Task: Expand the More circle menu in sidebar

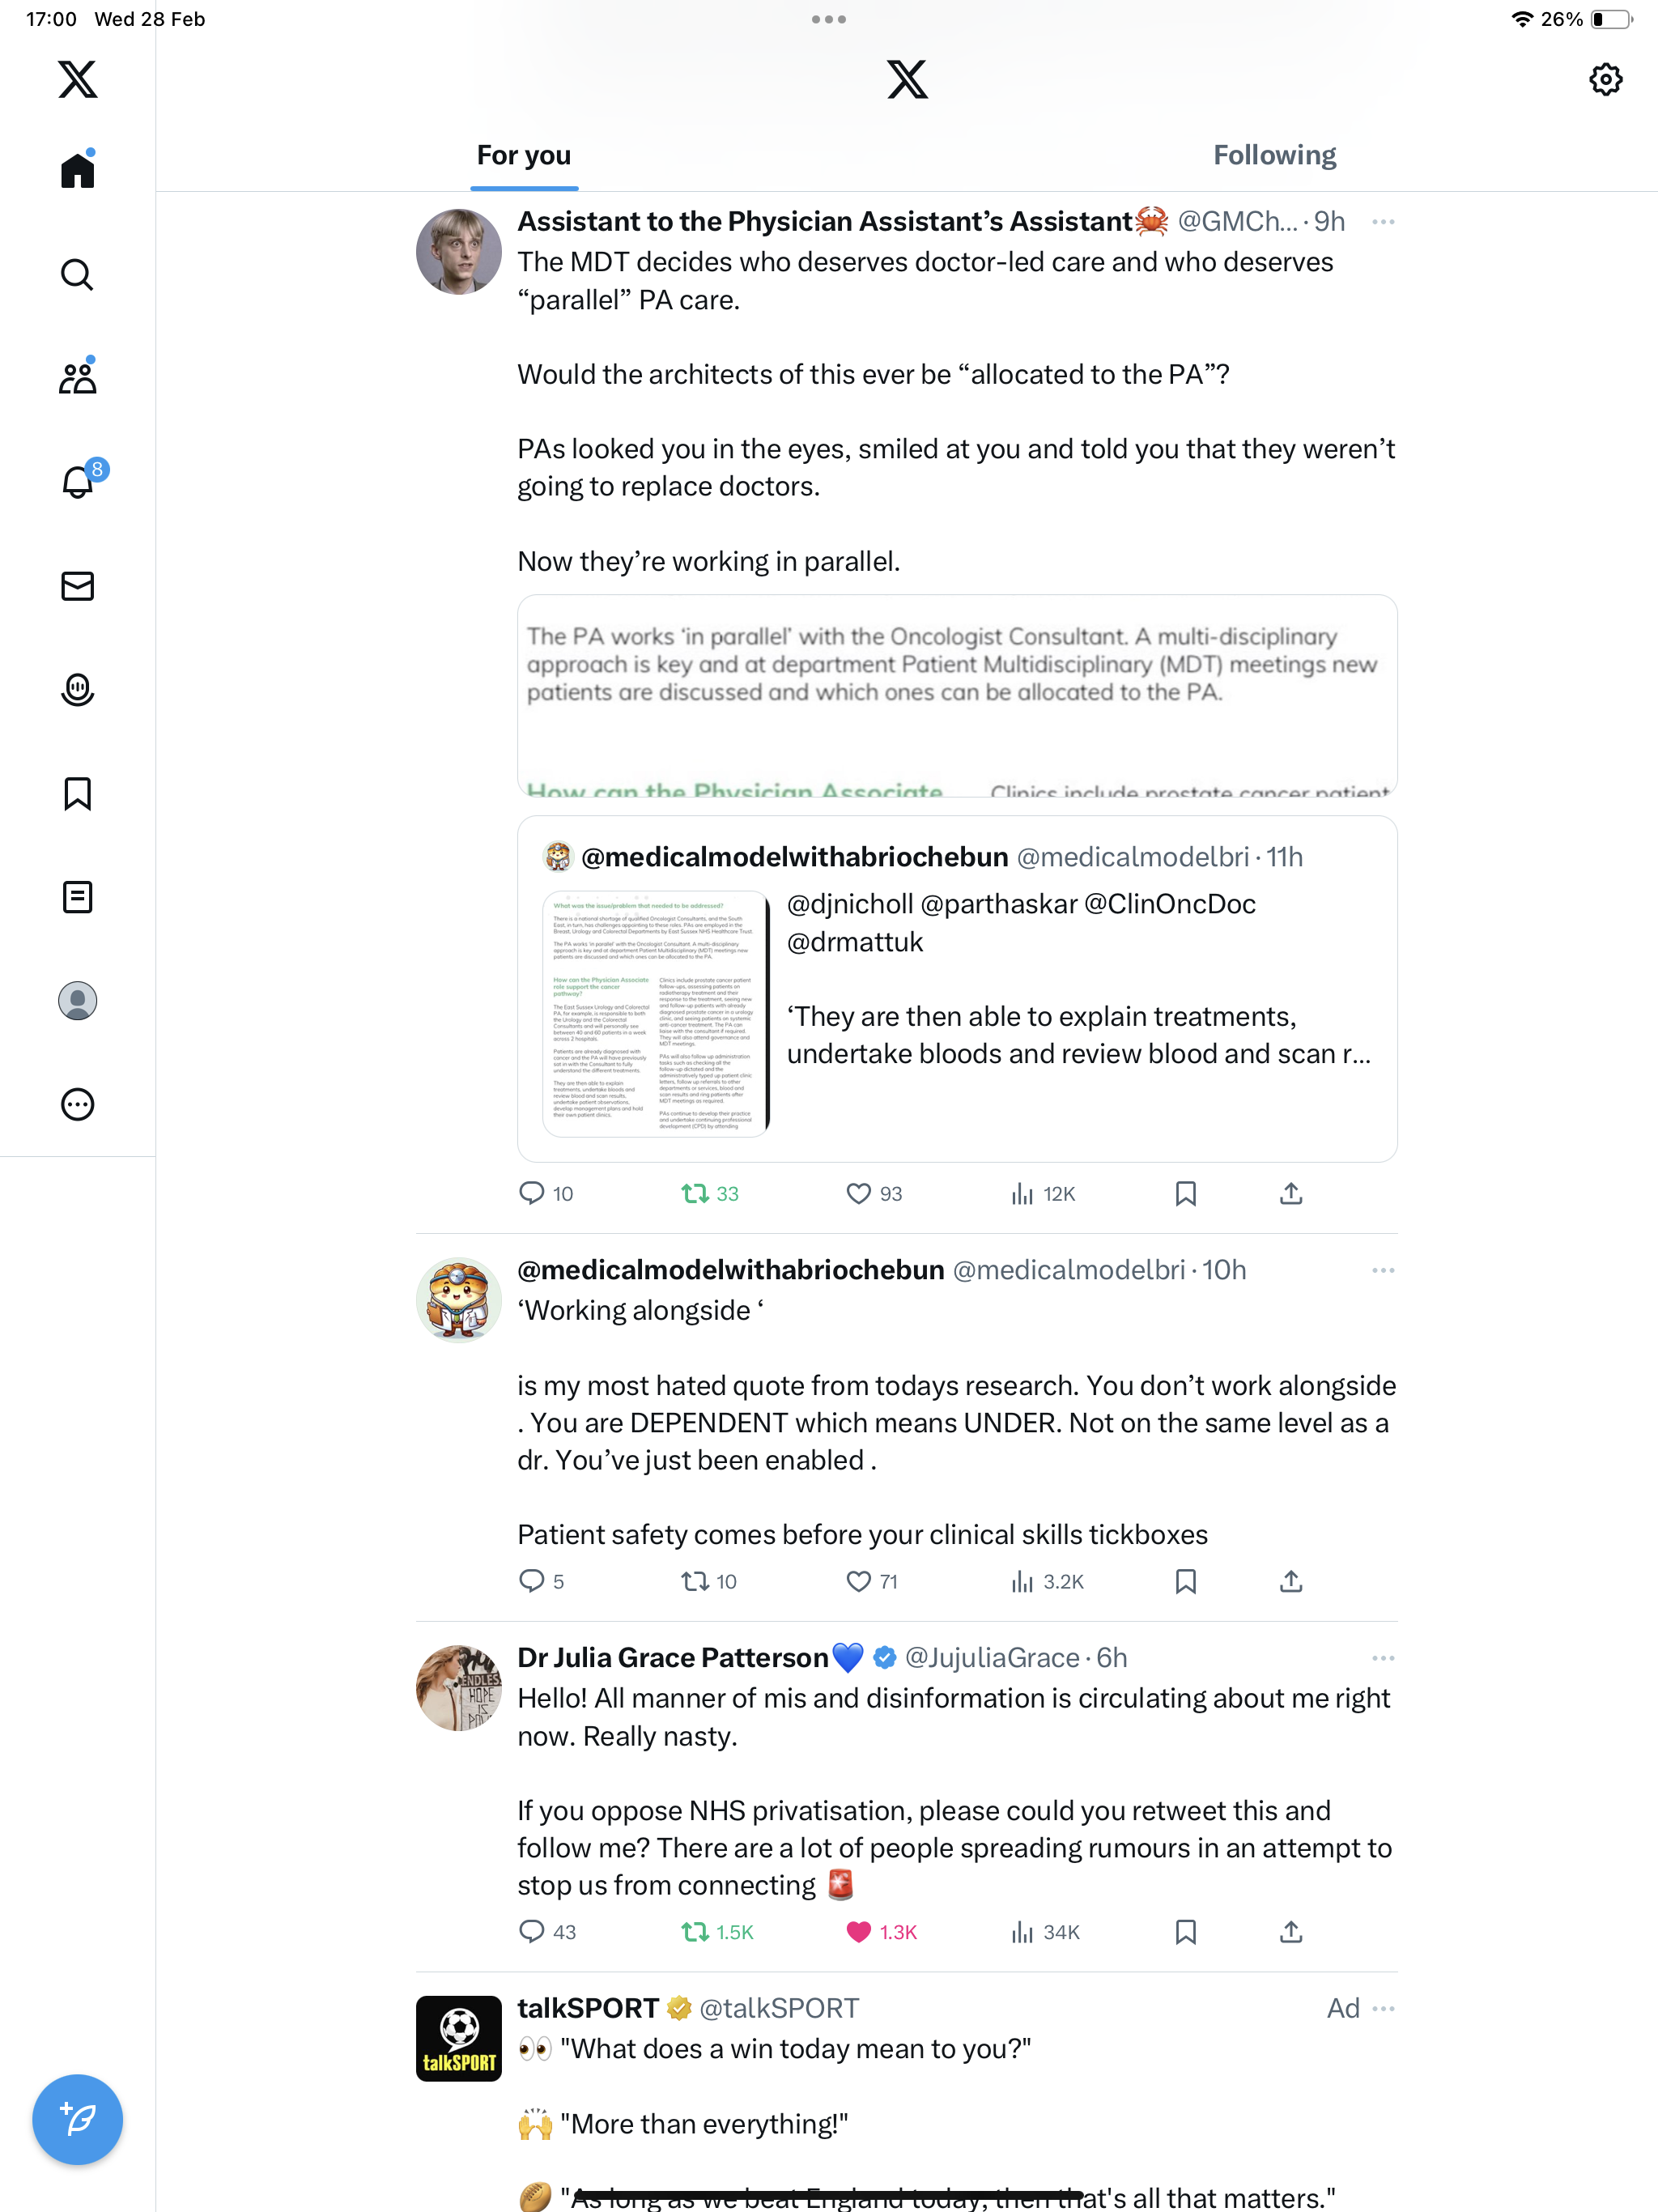Action: pos(77,1104)
